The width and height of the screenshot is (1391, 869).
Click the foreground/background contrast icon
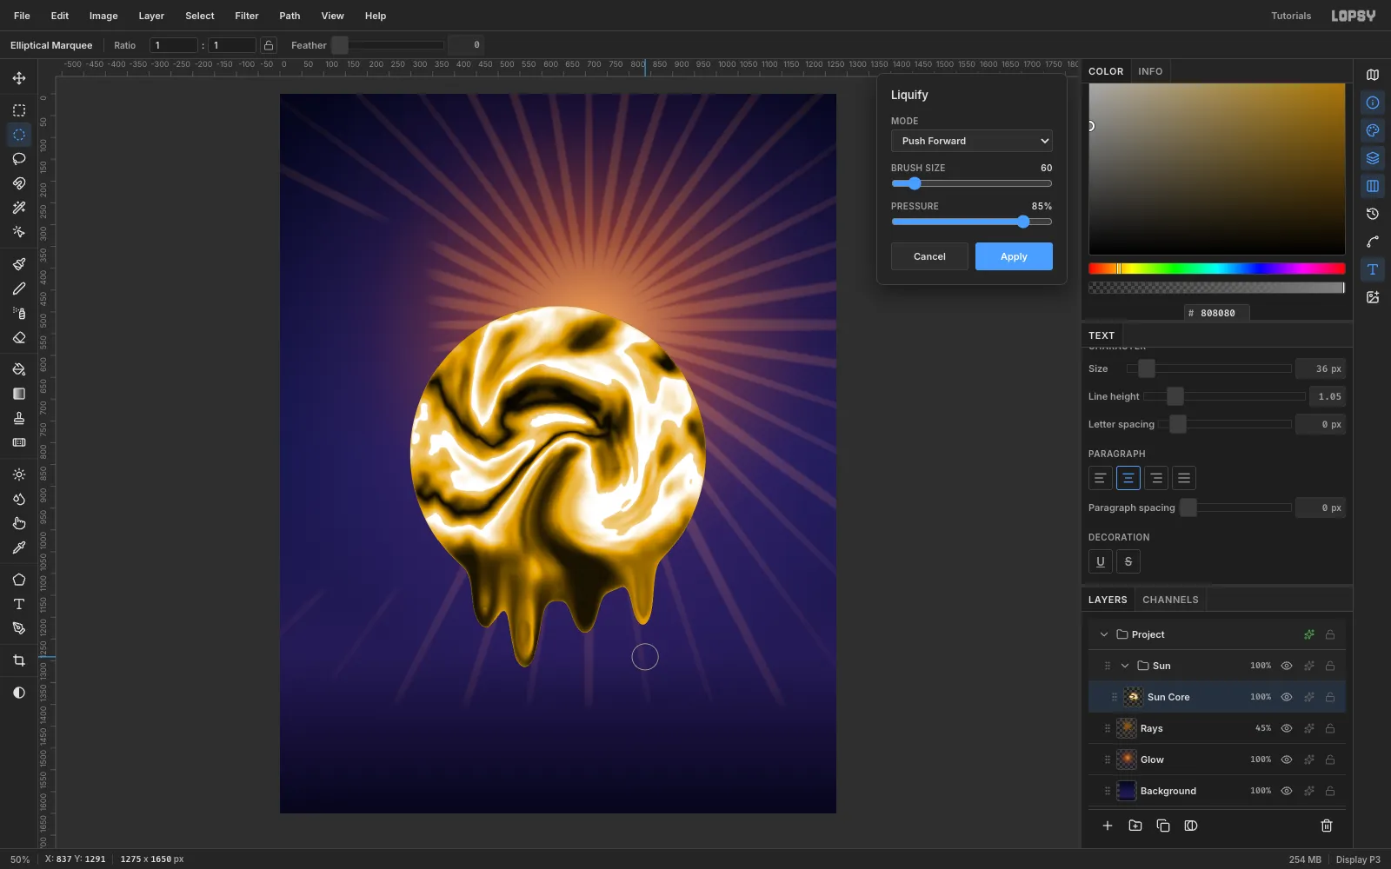pos(19,693)
